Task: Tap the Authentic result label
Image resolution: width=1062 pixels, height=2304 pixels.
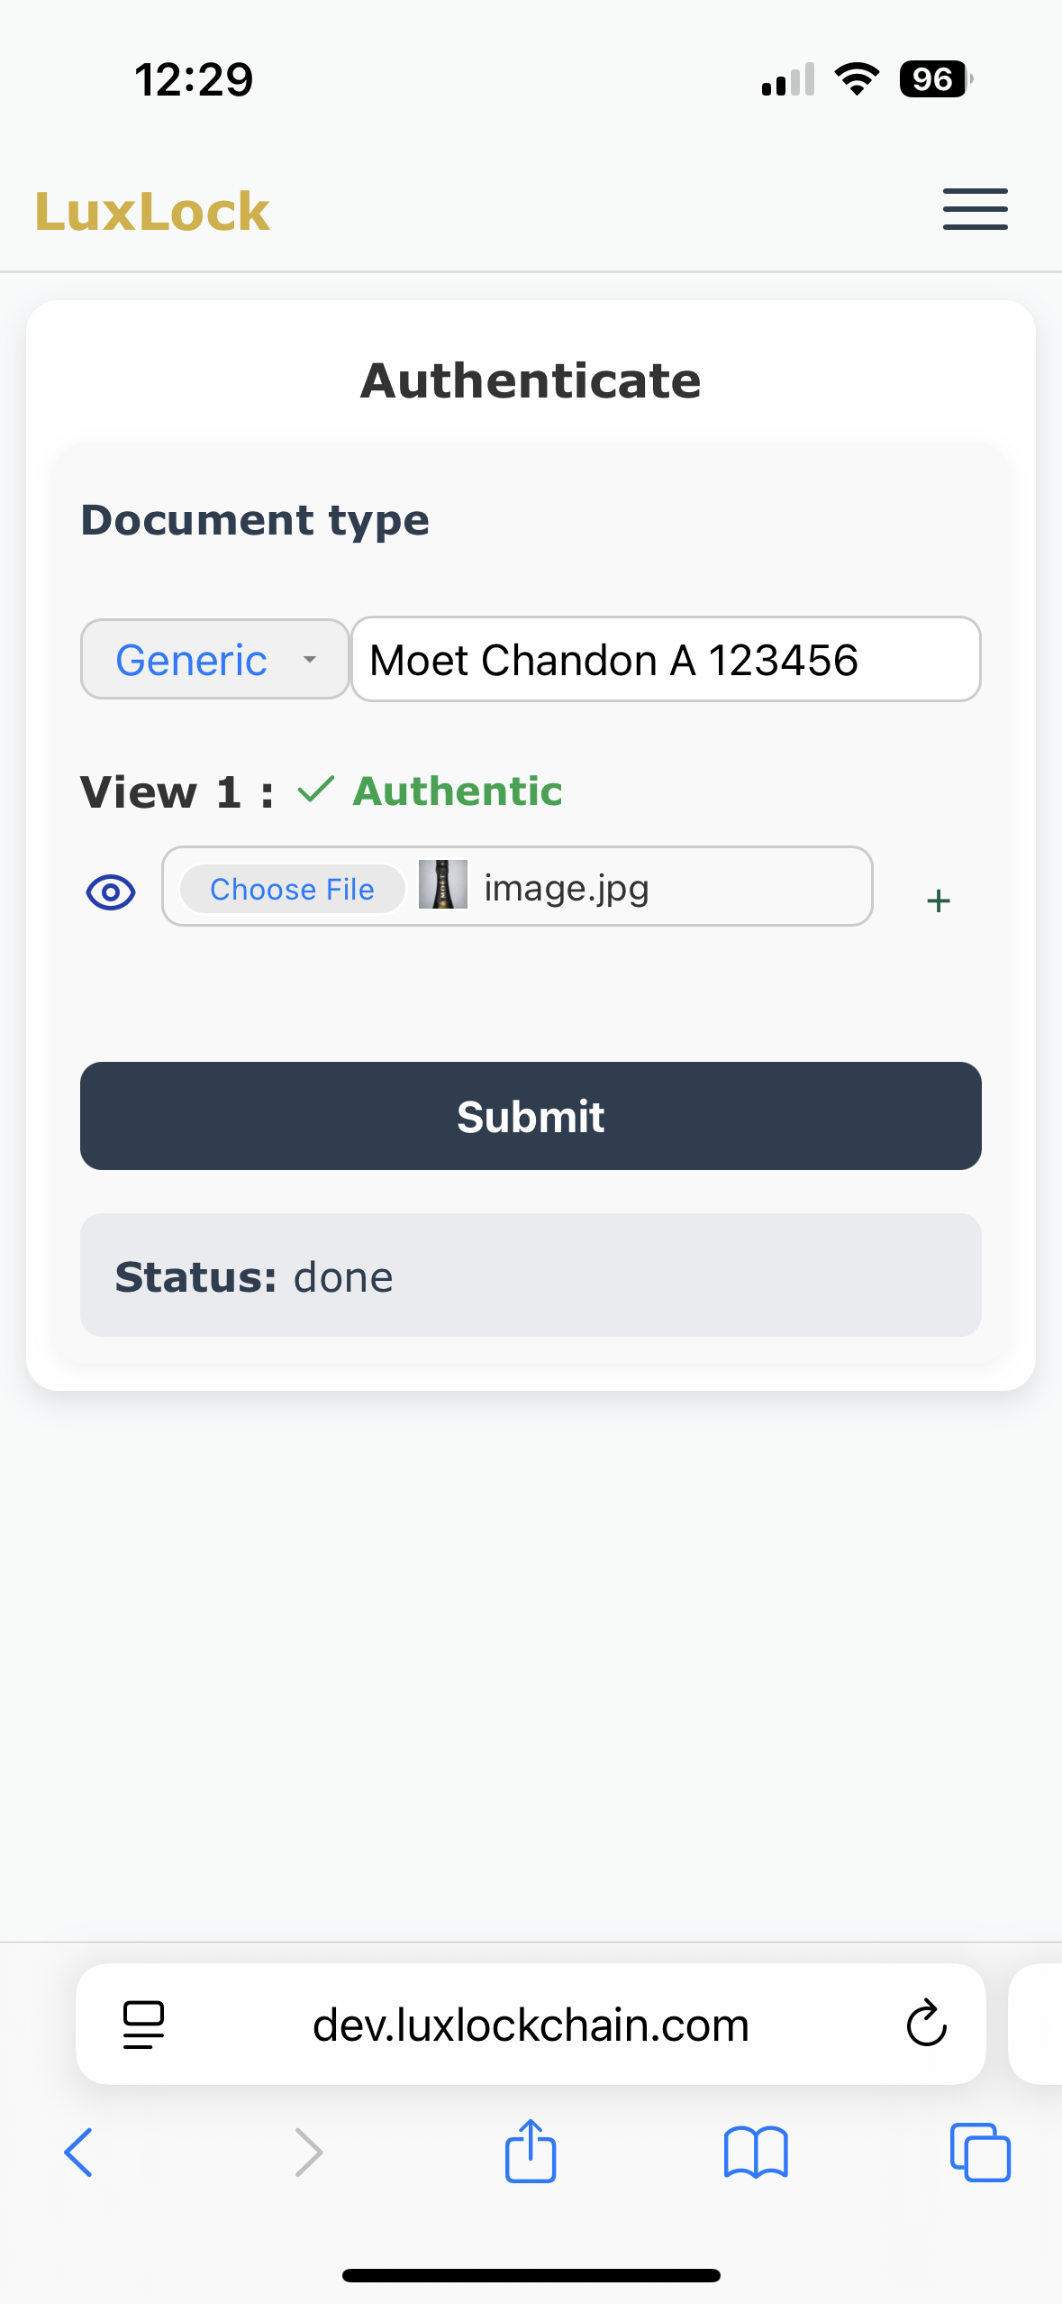Action: pos(458,791)
